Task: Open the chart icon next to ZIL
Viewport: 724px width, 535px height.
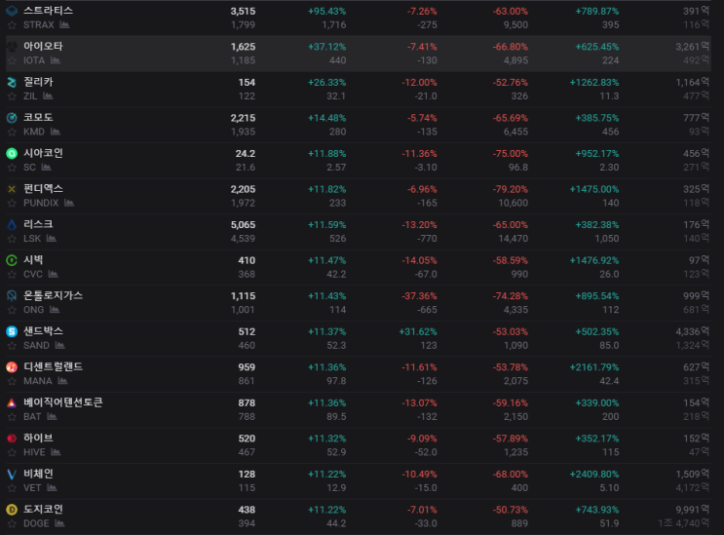Action: [48, 96]
